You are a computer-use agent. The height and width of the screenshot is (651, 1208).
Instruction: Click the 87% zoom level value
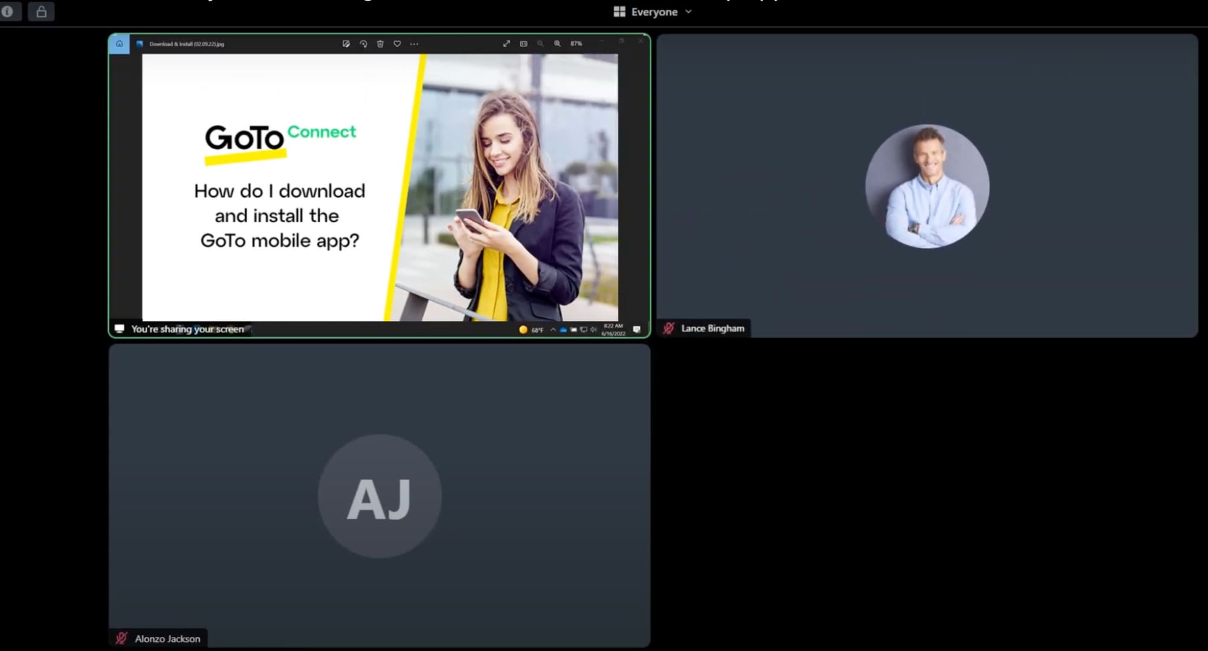(577, 43)
